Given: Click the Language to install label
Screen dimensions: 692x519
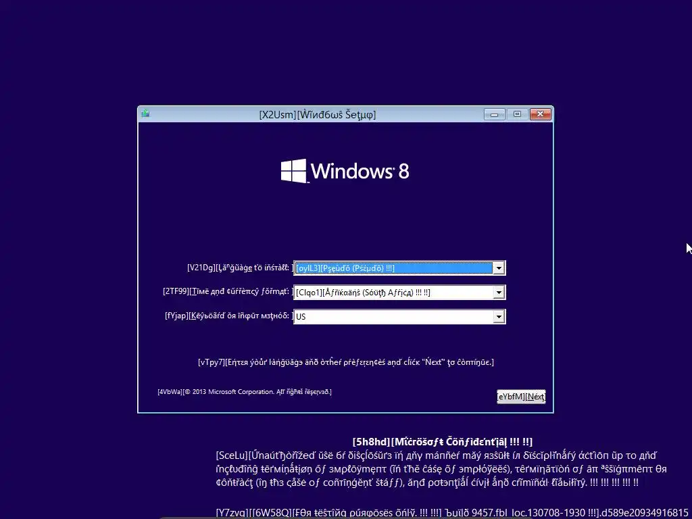Looking at the screenshot, I should (240, 268).
